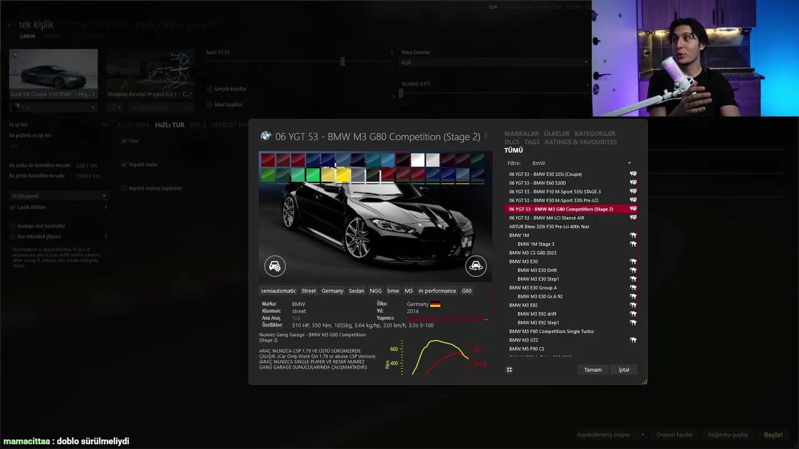The width and height of the screenshot is (799, 449).
Task: Adjust the Saat time slider handle
Action: coord(342,61)
